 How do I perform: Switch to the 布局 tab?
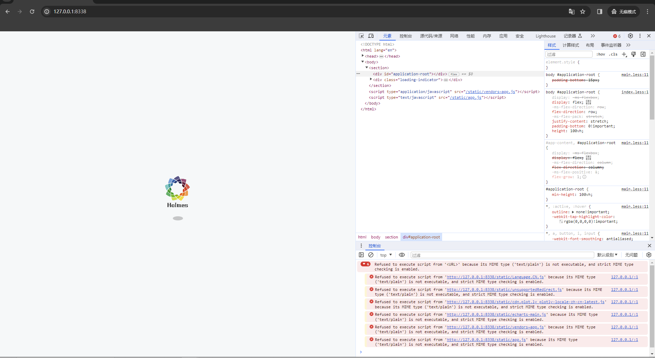pyautogui.click(x=590, y=45)
